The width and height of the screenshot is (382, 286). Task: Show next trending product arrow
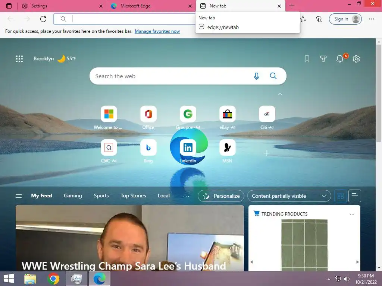[357, 262]
